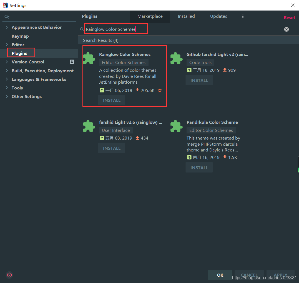Open the Pandrkula Color Scheme title

click(212, 122)
